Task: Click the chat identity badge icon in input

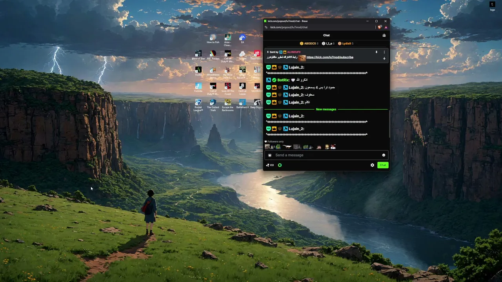Action: 270,155
